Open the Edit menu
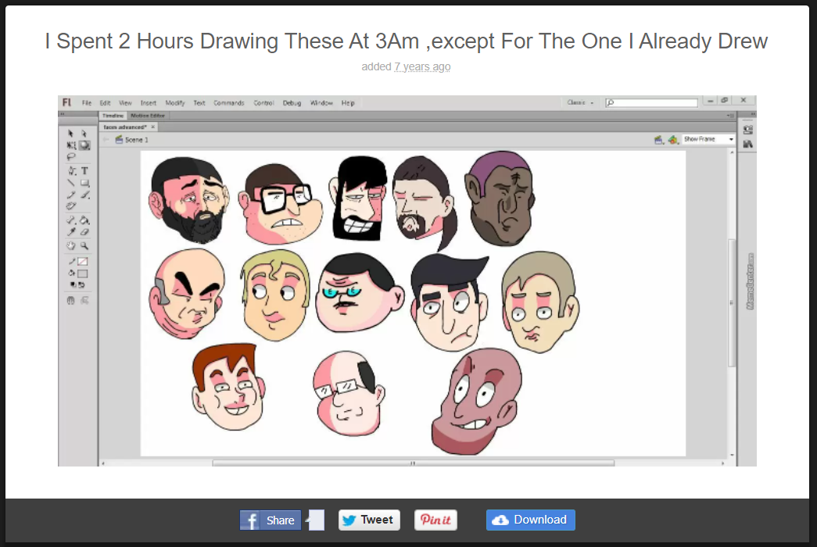Viewport: 817px width, 547px height. pos(106,102)
